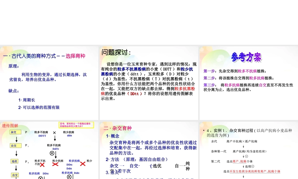Viewport: 298px width, 179px height.
Task: Click the self-cross circle symbol below Ddtt
Action: click(69, 177)
